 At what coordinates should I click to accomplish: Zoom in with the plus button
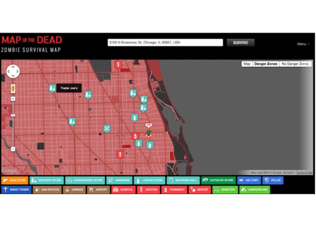[x=13, y=99]
